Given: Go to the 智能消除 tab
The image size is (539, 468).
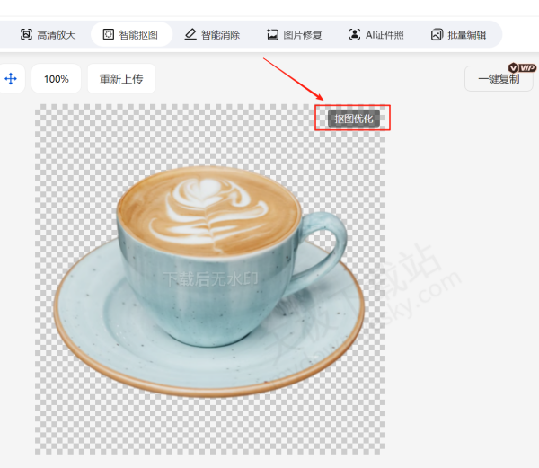Looking at the screenshot, I should (221, 35).
